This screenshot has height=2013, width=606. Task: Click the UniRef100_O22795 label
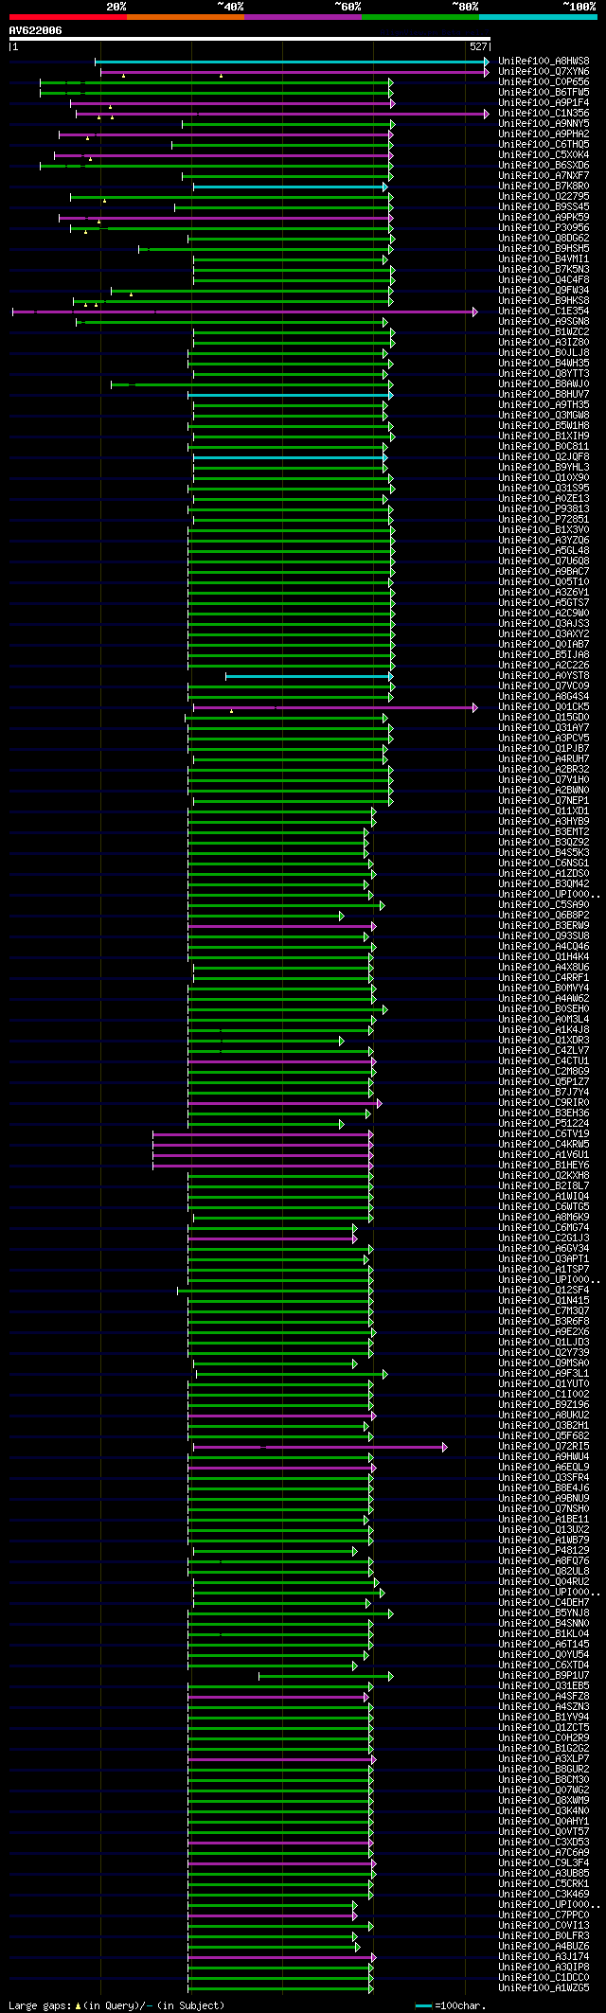(x=544, y=197)
